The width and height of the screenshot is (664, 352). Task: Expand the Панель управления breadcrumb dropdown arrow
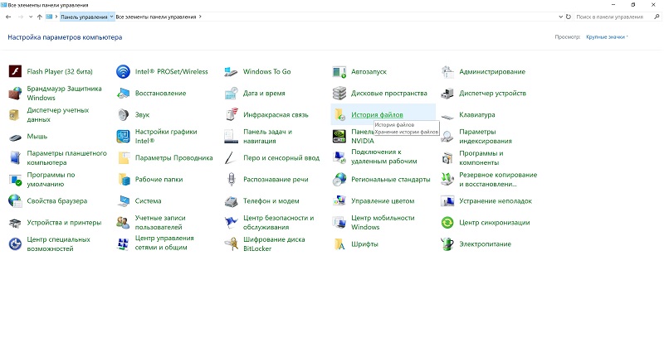(112, 17)
